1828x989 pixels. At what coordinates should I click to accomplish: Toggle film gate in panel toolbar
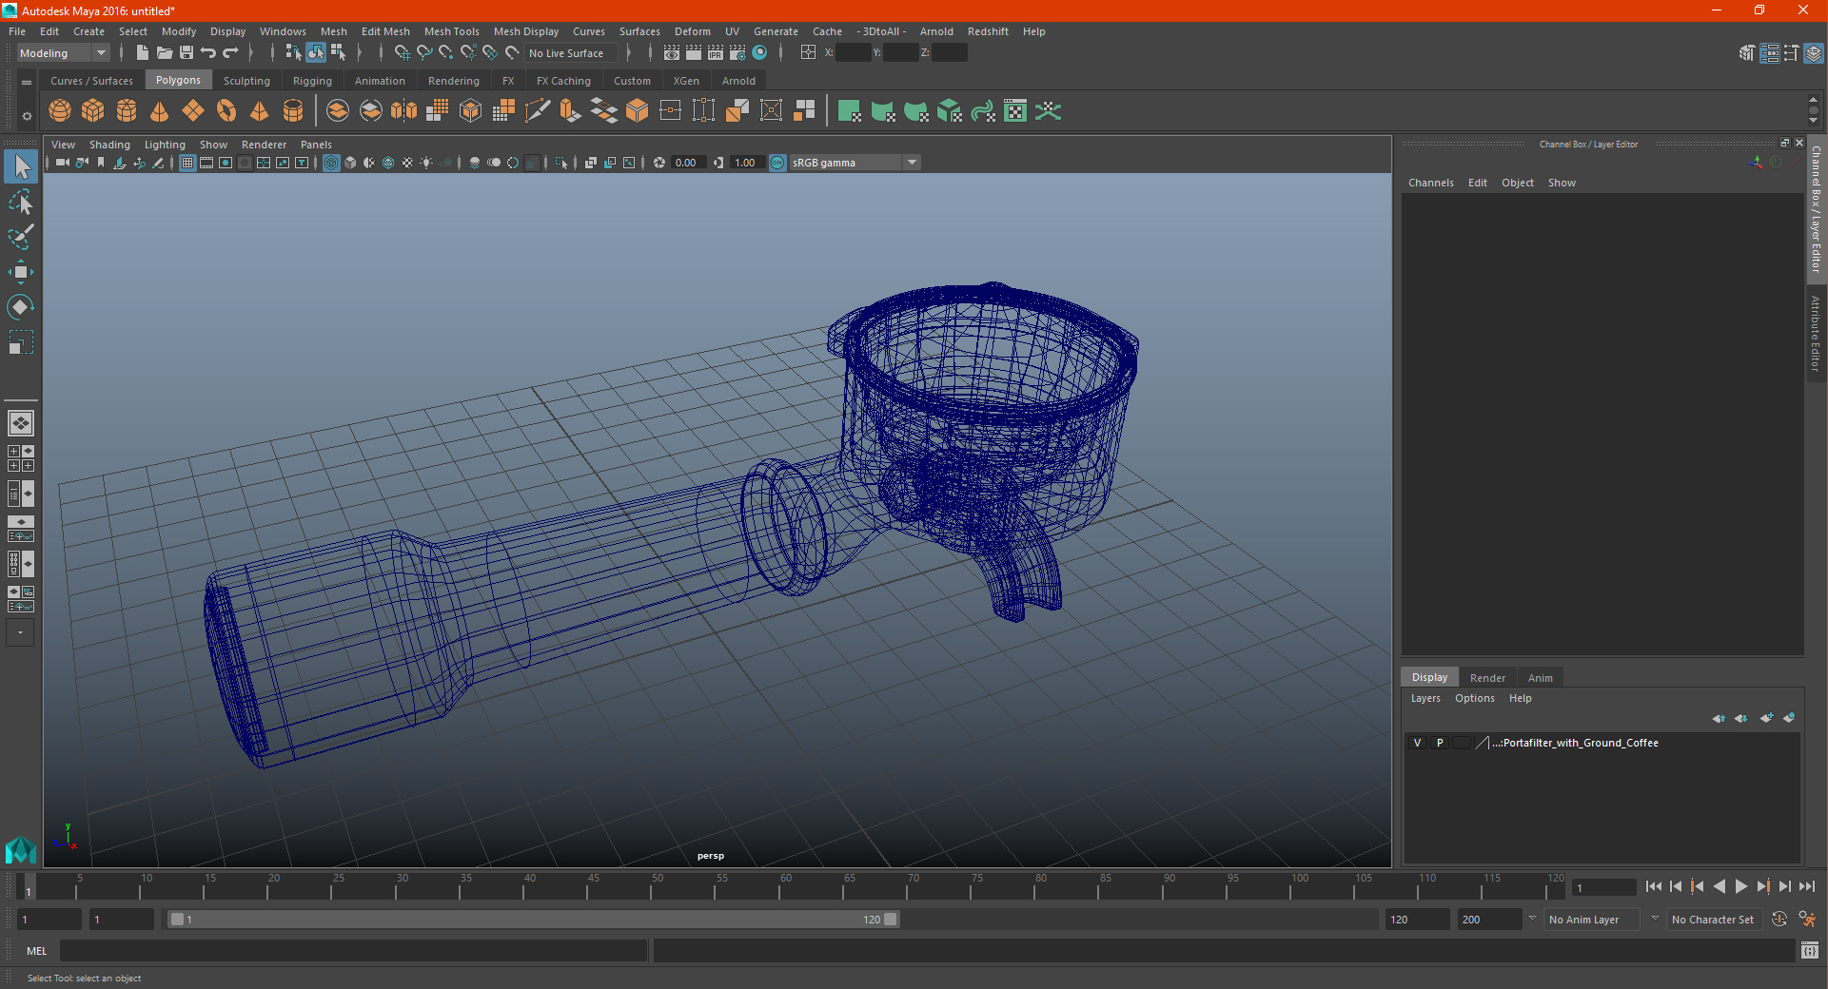pyautogui.click(x=206, y=163)
